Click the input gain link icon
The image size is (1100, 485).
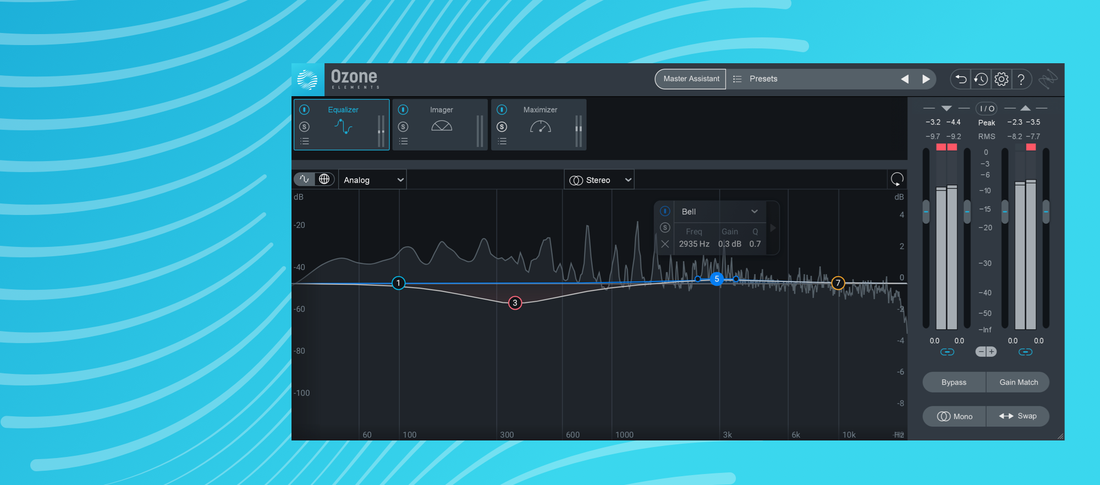947,352
